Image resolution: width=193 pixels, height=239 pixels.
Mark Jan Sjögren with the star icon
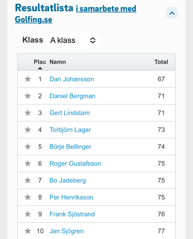(28, 231)
